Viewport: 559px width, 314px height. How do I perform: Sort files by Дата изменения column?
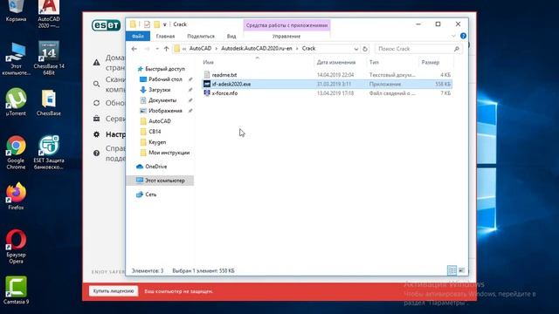tap(336, 62)
